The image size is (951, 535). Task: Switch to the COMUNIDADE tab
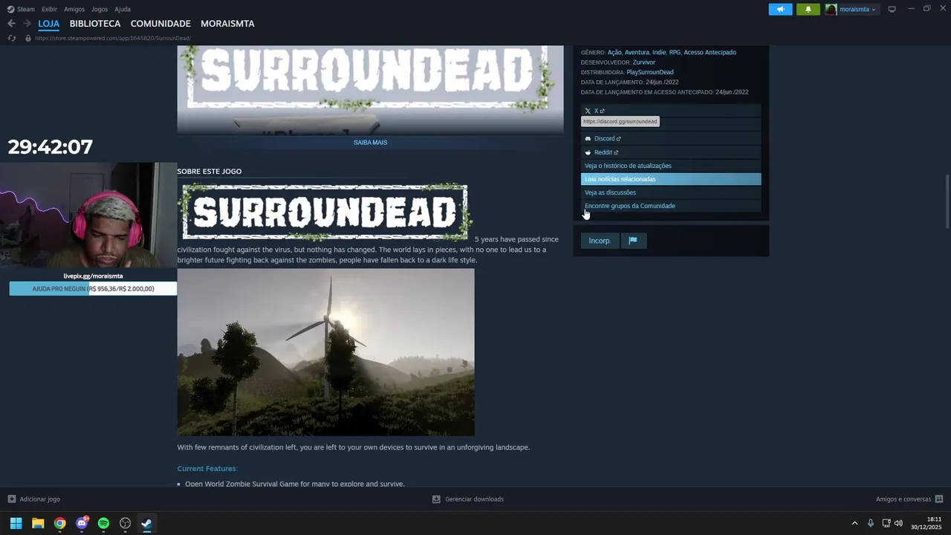(x=160, y=24)
